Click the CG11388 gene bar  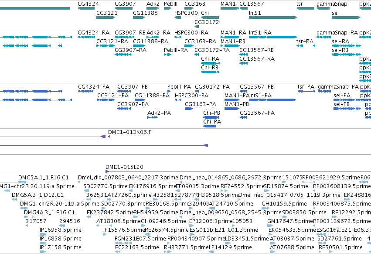(139, 17)
